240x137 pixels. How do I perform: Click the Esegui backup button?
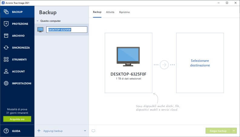coord(218,131)
